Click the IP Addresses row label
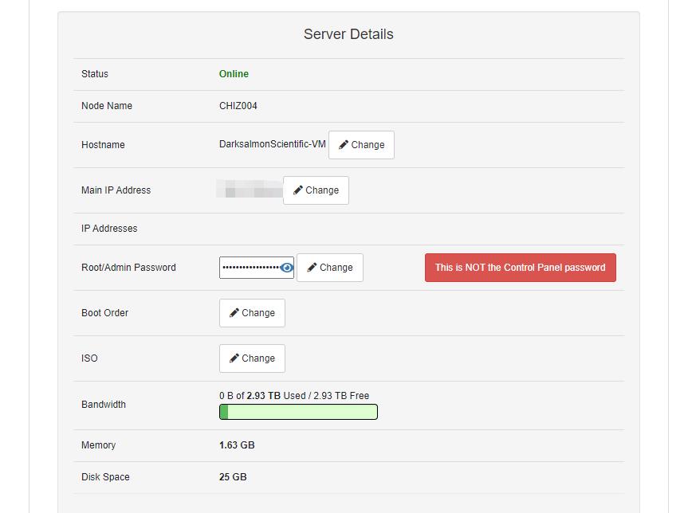The width and height of the screenshot is (688, 513). pos(109,229)
